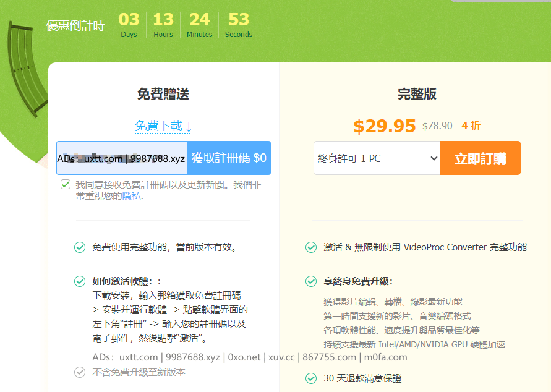Click the check icon beside 激活 & 無限制使用
This screenshot has height=392, width=551.
311,247
